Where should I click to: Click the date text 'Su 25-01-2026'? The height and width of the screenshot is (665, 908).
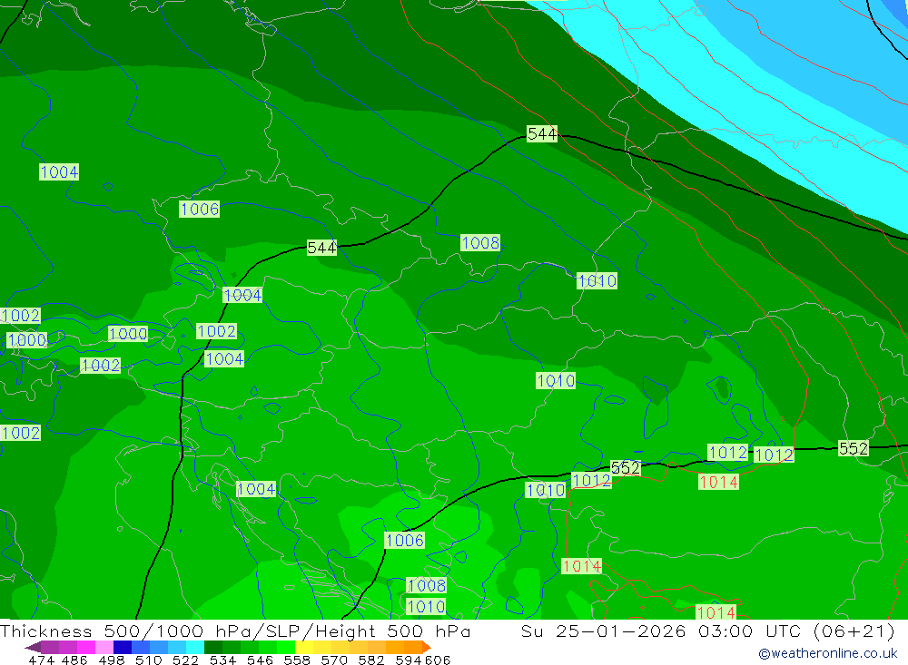coord(603,631)
